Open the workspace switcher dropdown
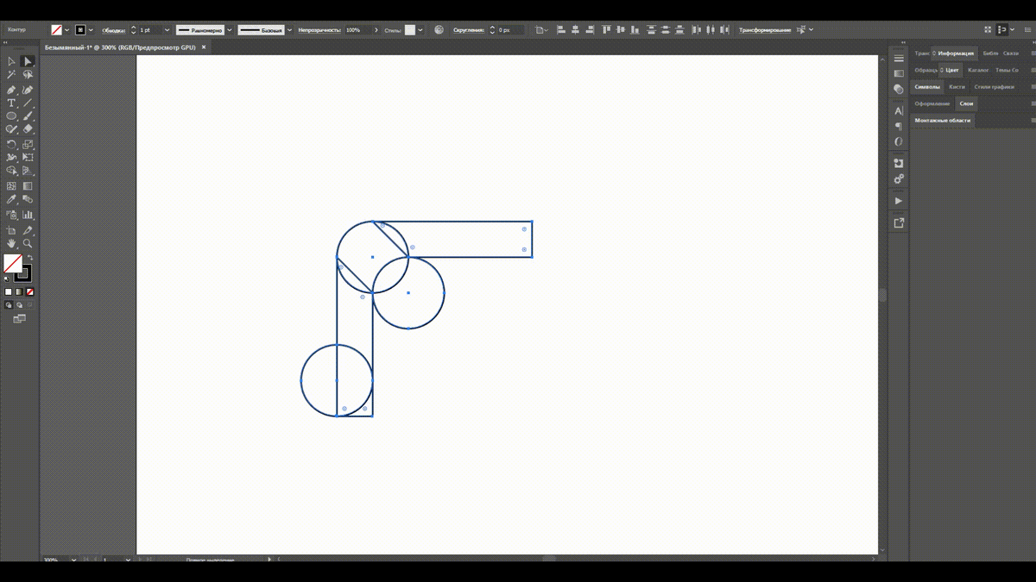This screenshot has height=582, width=1036. (1012, 29)
